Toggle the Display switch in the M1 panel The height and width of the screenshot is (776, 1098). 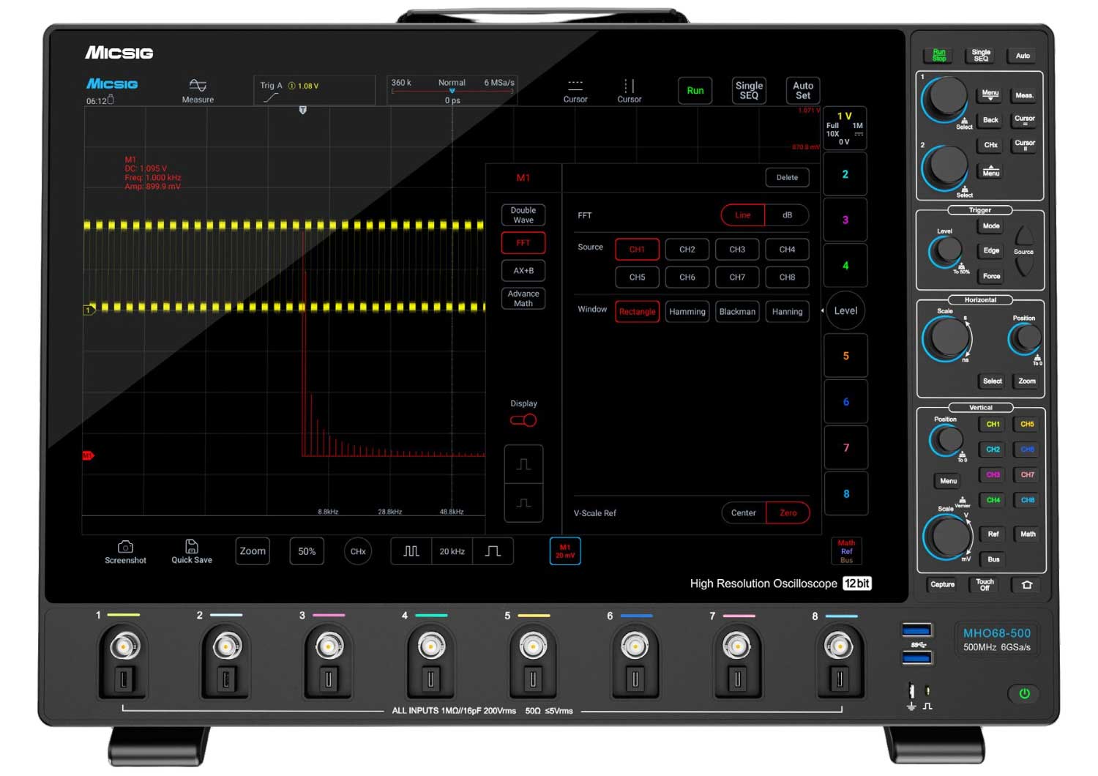[523, 419]
